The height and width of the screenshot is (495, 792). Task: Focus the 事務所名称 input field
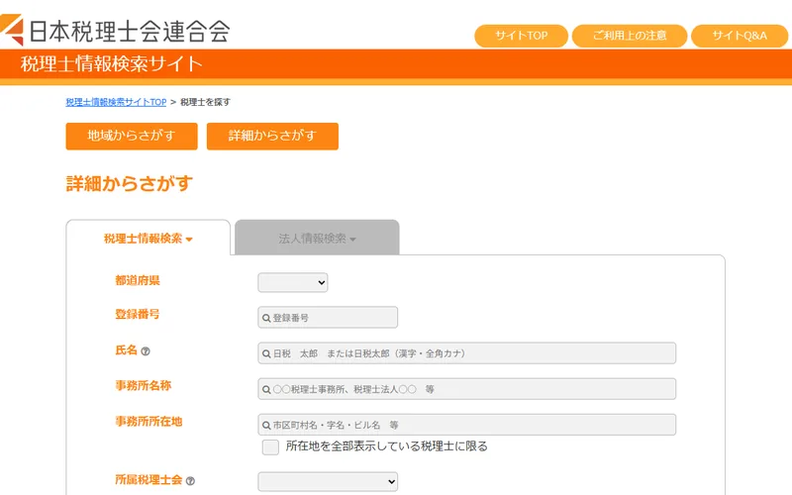(466, 389)
